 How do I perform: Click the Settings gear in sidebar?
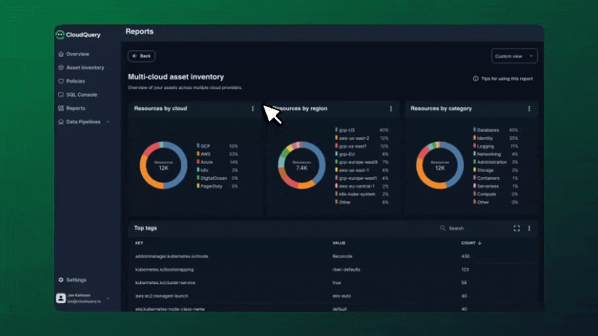point(61,280)
